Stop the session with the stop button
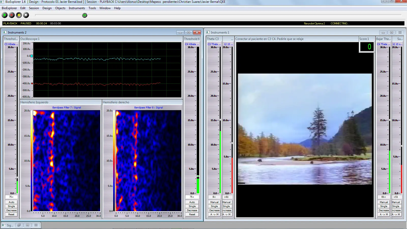 click(x=26, y=15)
